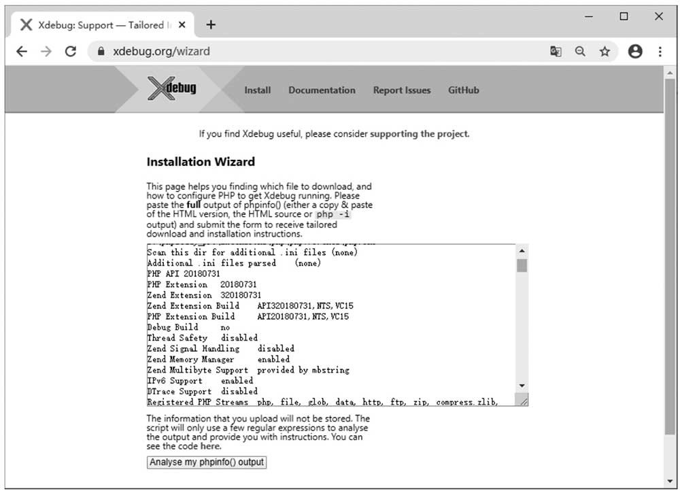Click the browser forward arrow
Screen dimensions: 680x491
pos(46,52)
